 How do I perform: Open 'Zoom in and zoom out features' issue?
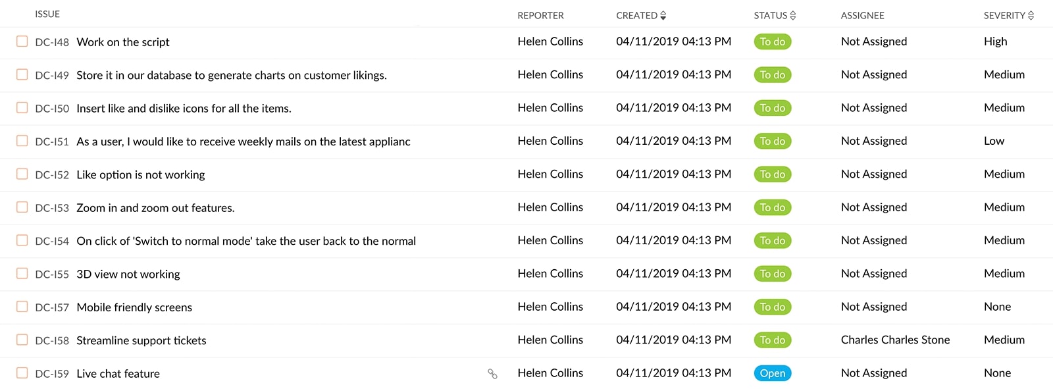coord(155,208)
